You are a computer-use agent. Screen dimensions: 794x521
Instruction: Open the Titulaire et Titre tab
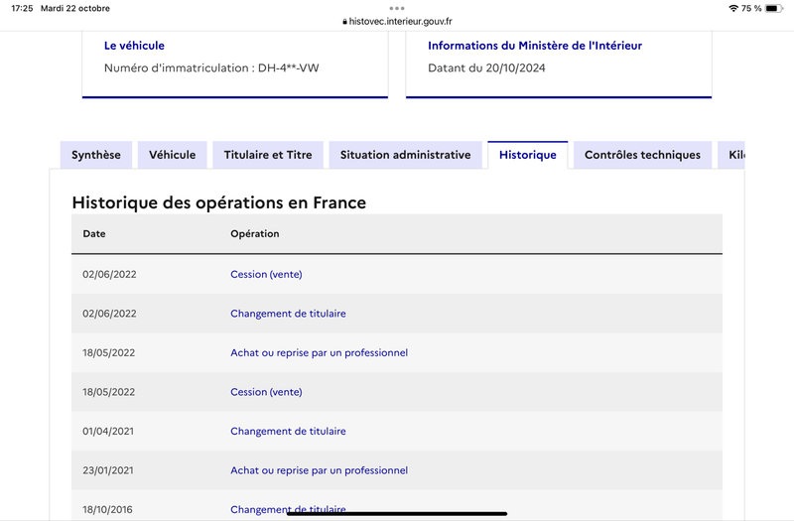point(268,155)
